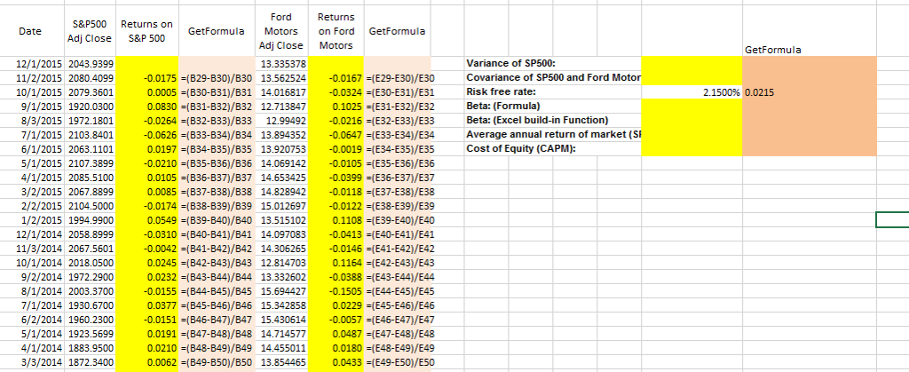The height and width of the screenshot is (372, 909).
Task: Select Covariance of SP500 and Ford Motor label
Action: tap(552, 77)
